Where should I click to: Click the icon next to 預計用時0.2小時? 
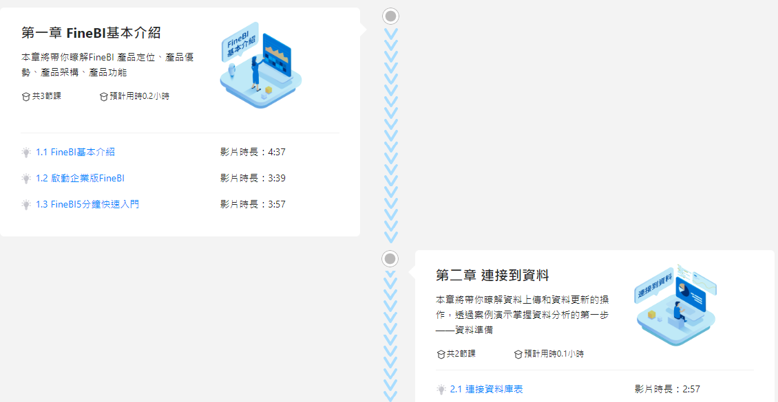(x=104, y=96)
